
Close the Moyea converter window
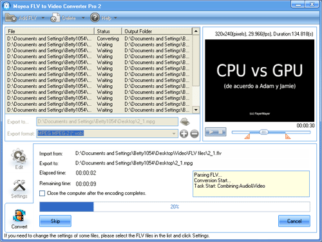coord(312,5)
